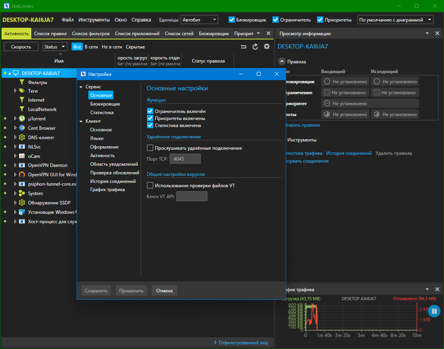This screenshot has height=349, width=444.
Task: Click the µTorrent application icon
Action: pyautogui.click(x=22, y=119)
